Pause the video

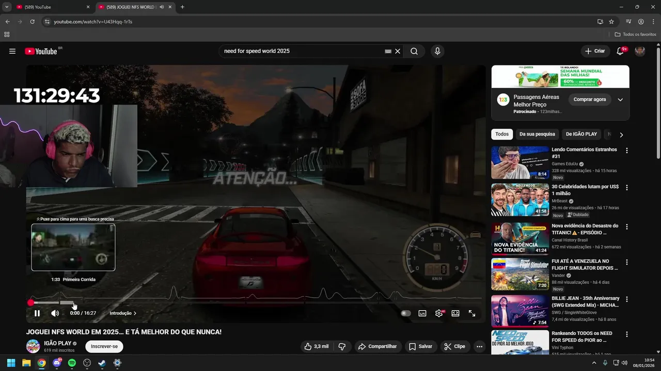[37, 313]
